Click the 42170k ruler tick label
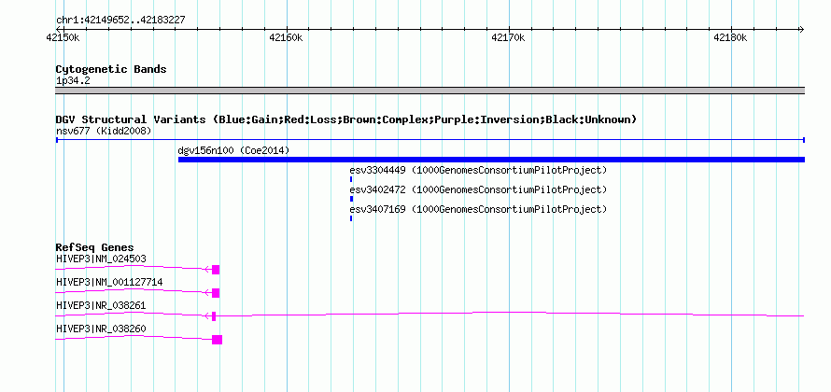The height and width of the screenshot is (392, 831). (508, 37)
